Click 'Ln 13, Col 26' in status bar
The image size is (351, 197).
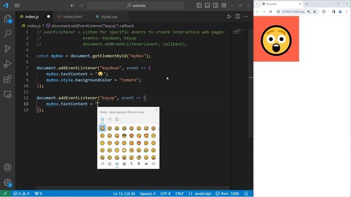124,194
